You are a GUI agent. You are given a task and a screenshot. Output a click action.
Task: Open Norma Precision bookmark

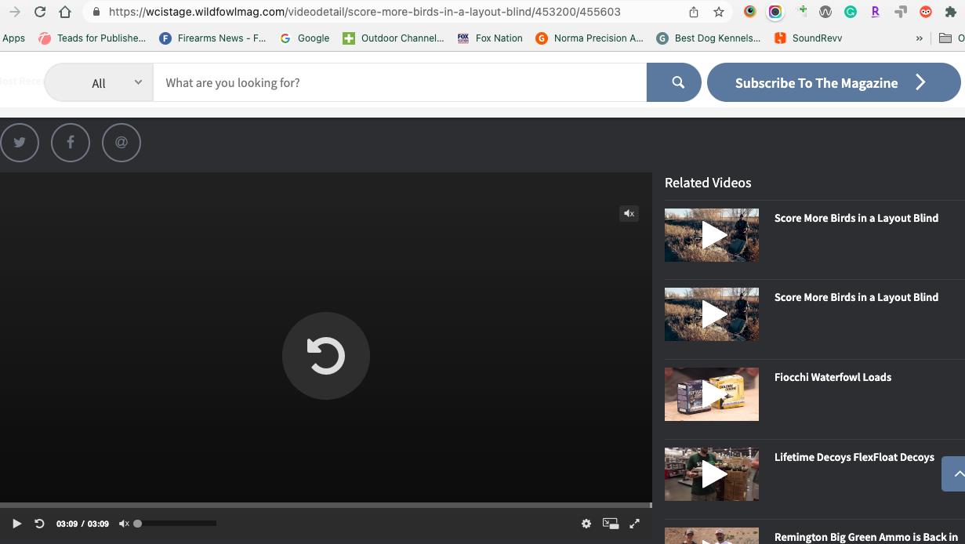tap(590, 38)
